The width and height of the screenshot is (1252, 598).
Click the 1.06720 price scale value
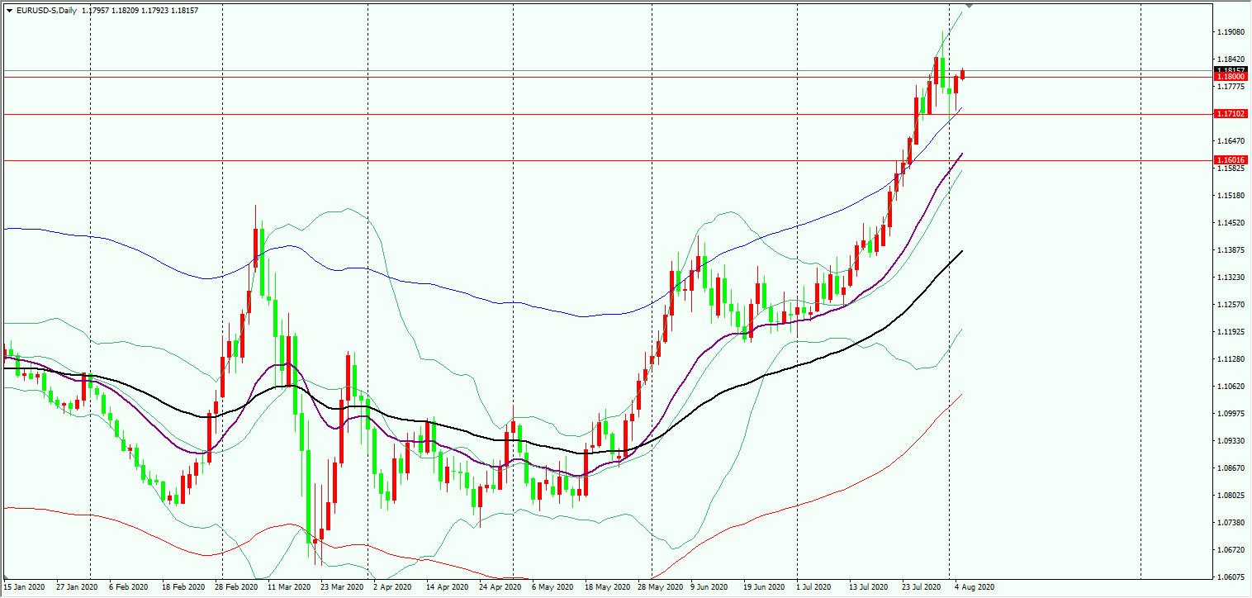(1231, 550)
